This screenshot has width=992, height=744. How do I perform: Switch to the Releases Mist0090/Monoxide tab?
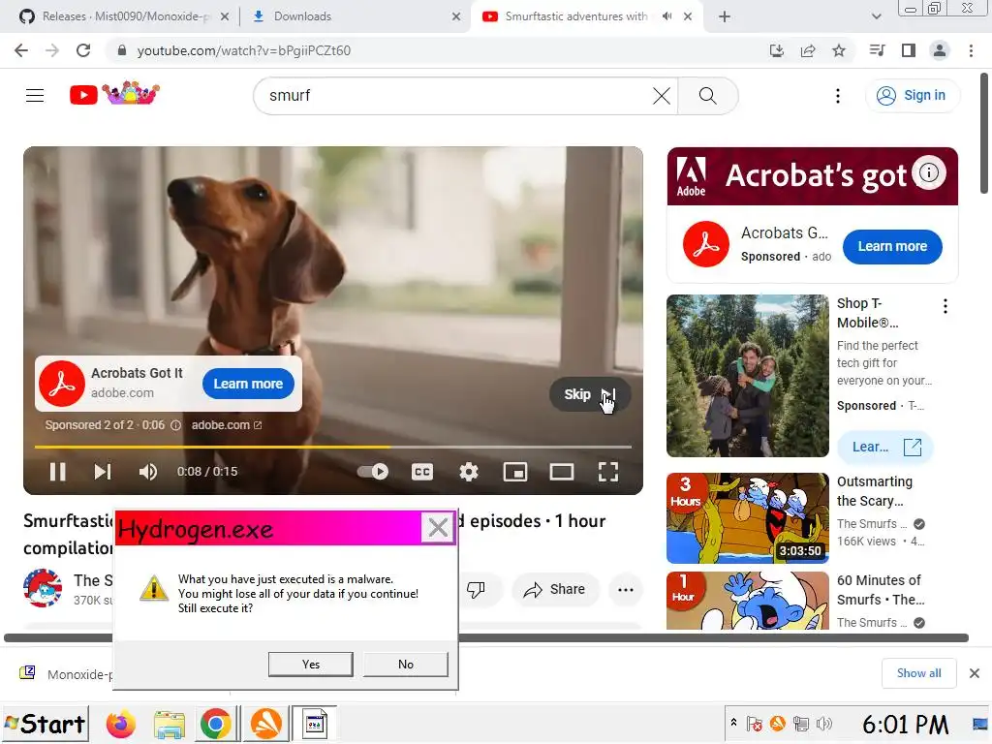point(125,16)
